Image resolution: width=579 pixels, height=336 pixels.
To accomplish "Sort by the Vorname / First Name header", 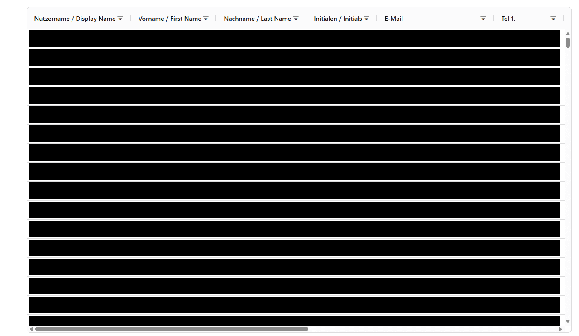I will point(170,19).
